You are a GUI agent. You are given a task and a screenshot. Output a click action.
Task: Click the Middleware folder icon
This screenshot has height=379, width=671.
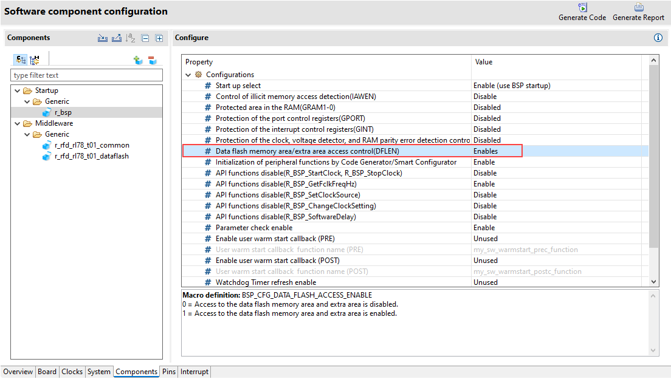(28, 123)
